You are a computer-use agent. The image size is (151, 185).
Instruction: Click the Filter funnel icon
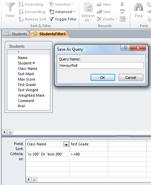click(10, 7)
